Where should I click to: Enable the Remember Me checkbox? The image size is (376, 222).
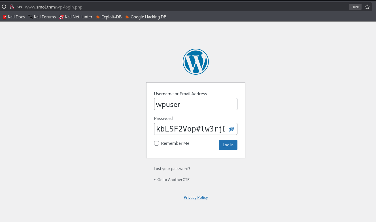156,143
